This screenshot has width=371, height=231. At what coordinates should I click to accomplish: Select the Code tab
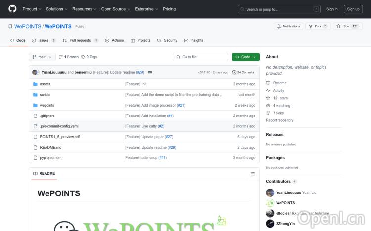coord(18,40)
